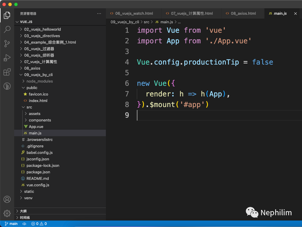Expand the 08_axios folder

[x=60, y=68]
